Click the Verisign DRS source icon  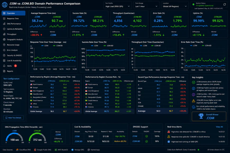pos(72,150)
